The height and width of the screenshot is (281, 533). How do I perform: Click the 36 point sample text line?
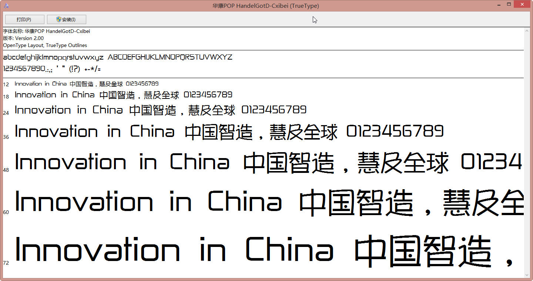[229, 132]
